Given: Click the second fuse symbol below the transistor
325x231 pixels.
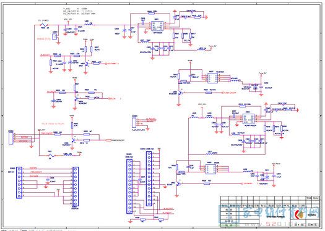Looking at the screenshot, I should [x=50, y=156].
